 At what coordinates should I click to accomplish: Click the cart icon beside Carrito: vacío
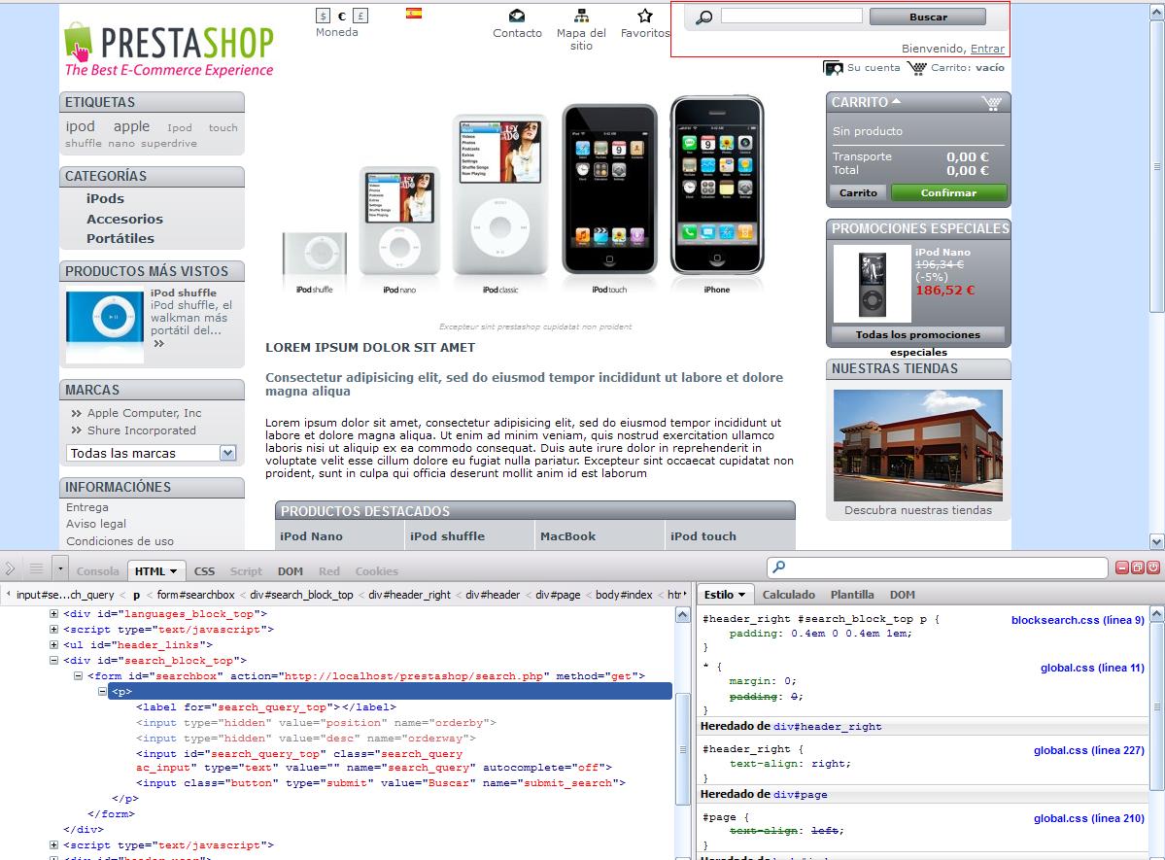(917, 68)
